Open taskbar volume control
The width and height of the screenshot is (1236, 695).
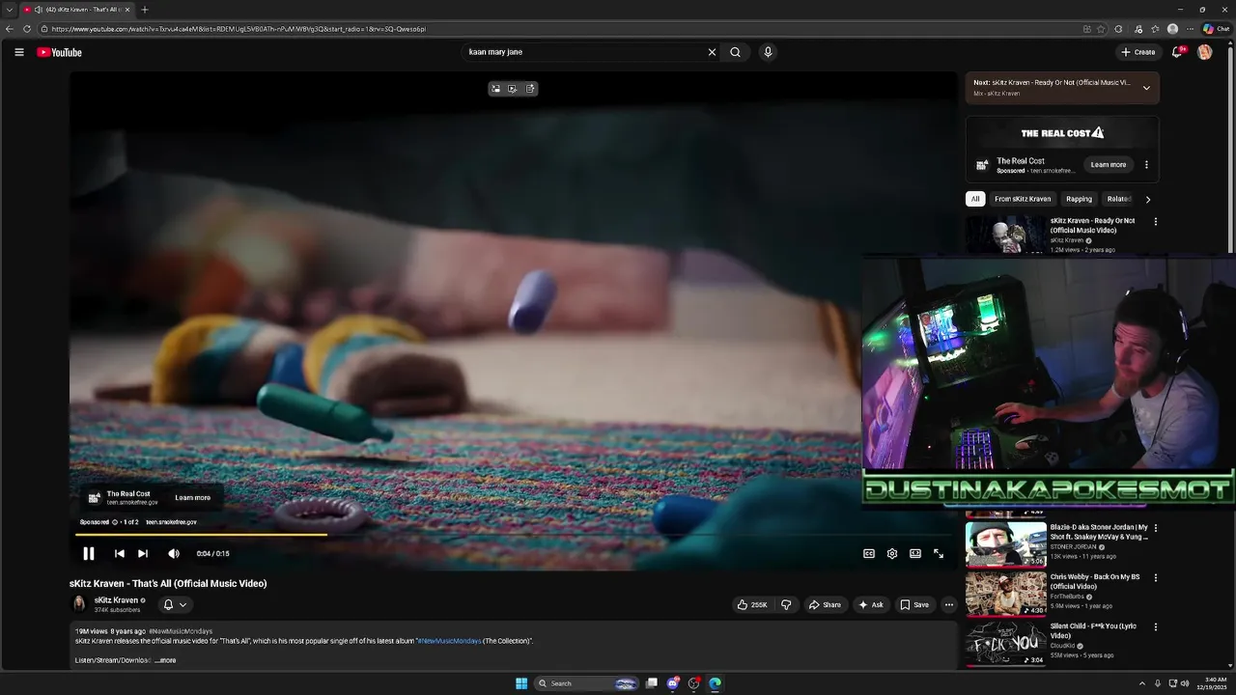coord(1186,683)
